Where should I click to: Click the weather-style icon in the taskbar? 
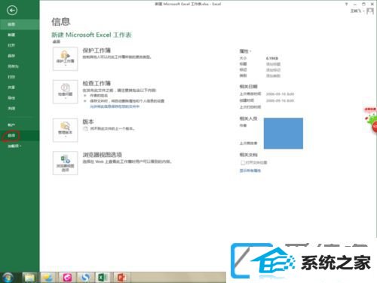point(48,278)
